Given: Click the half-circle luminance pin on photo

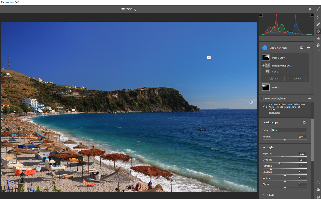Looking at the screenshot, I should pyautogui.click(x=251, y=102).
